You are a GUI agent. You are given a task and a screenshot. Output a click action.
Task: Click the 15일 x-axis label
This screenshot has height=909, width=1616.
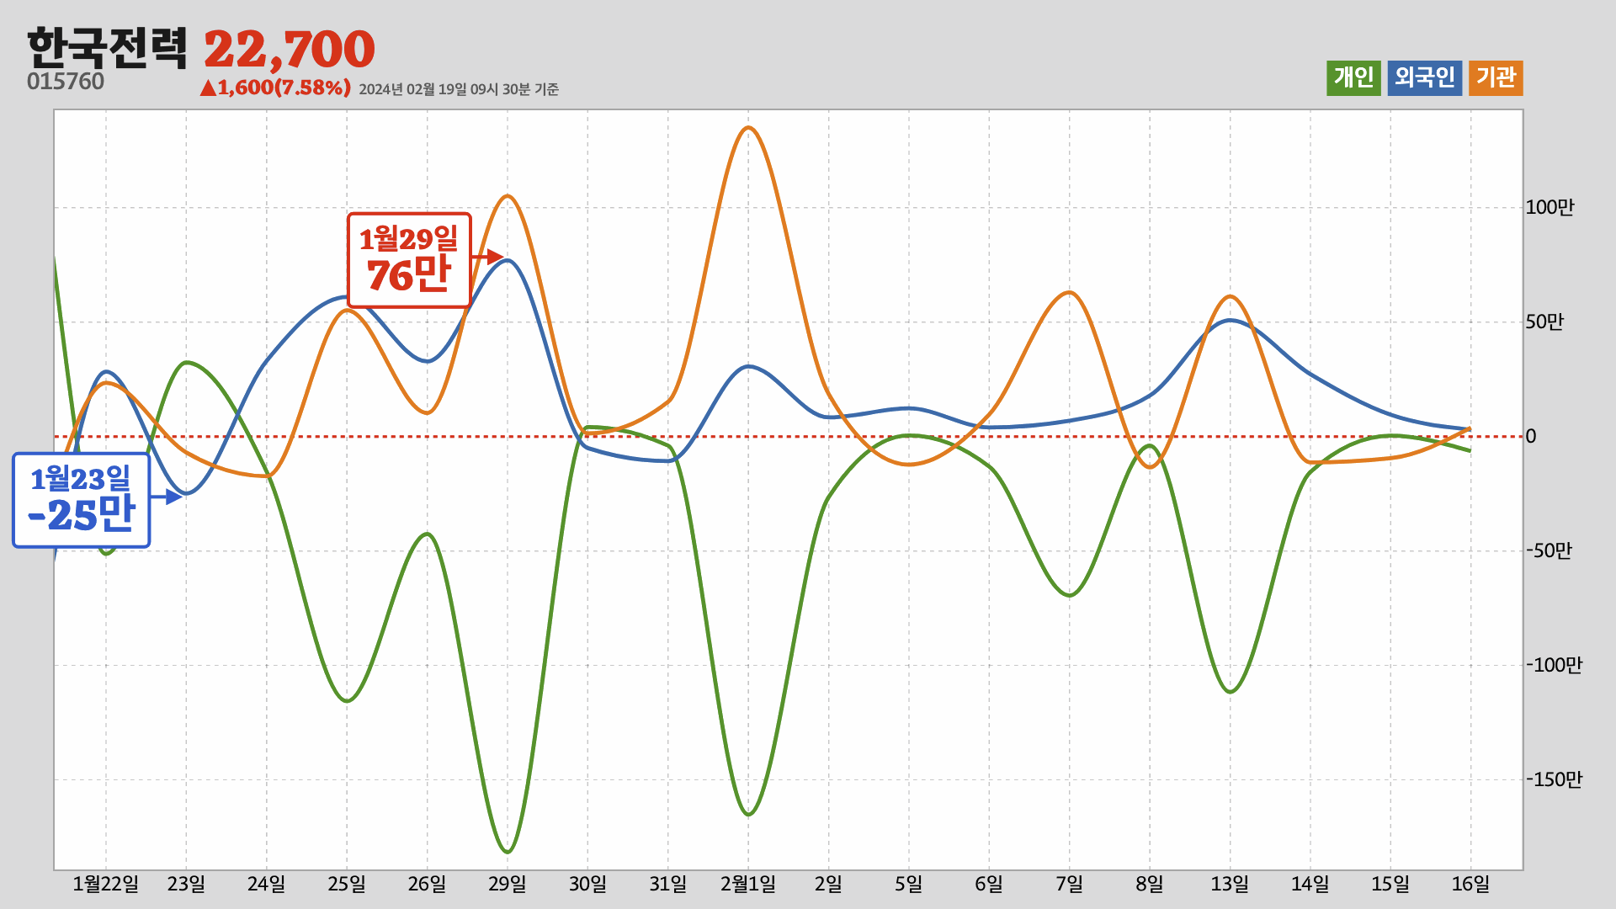1390,884
